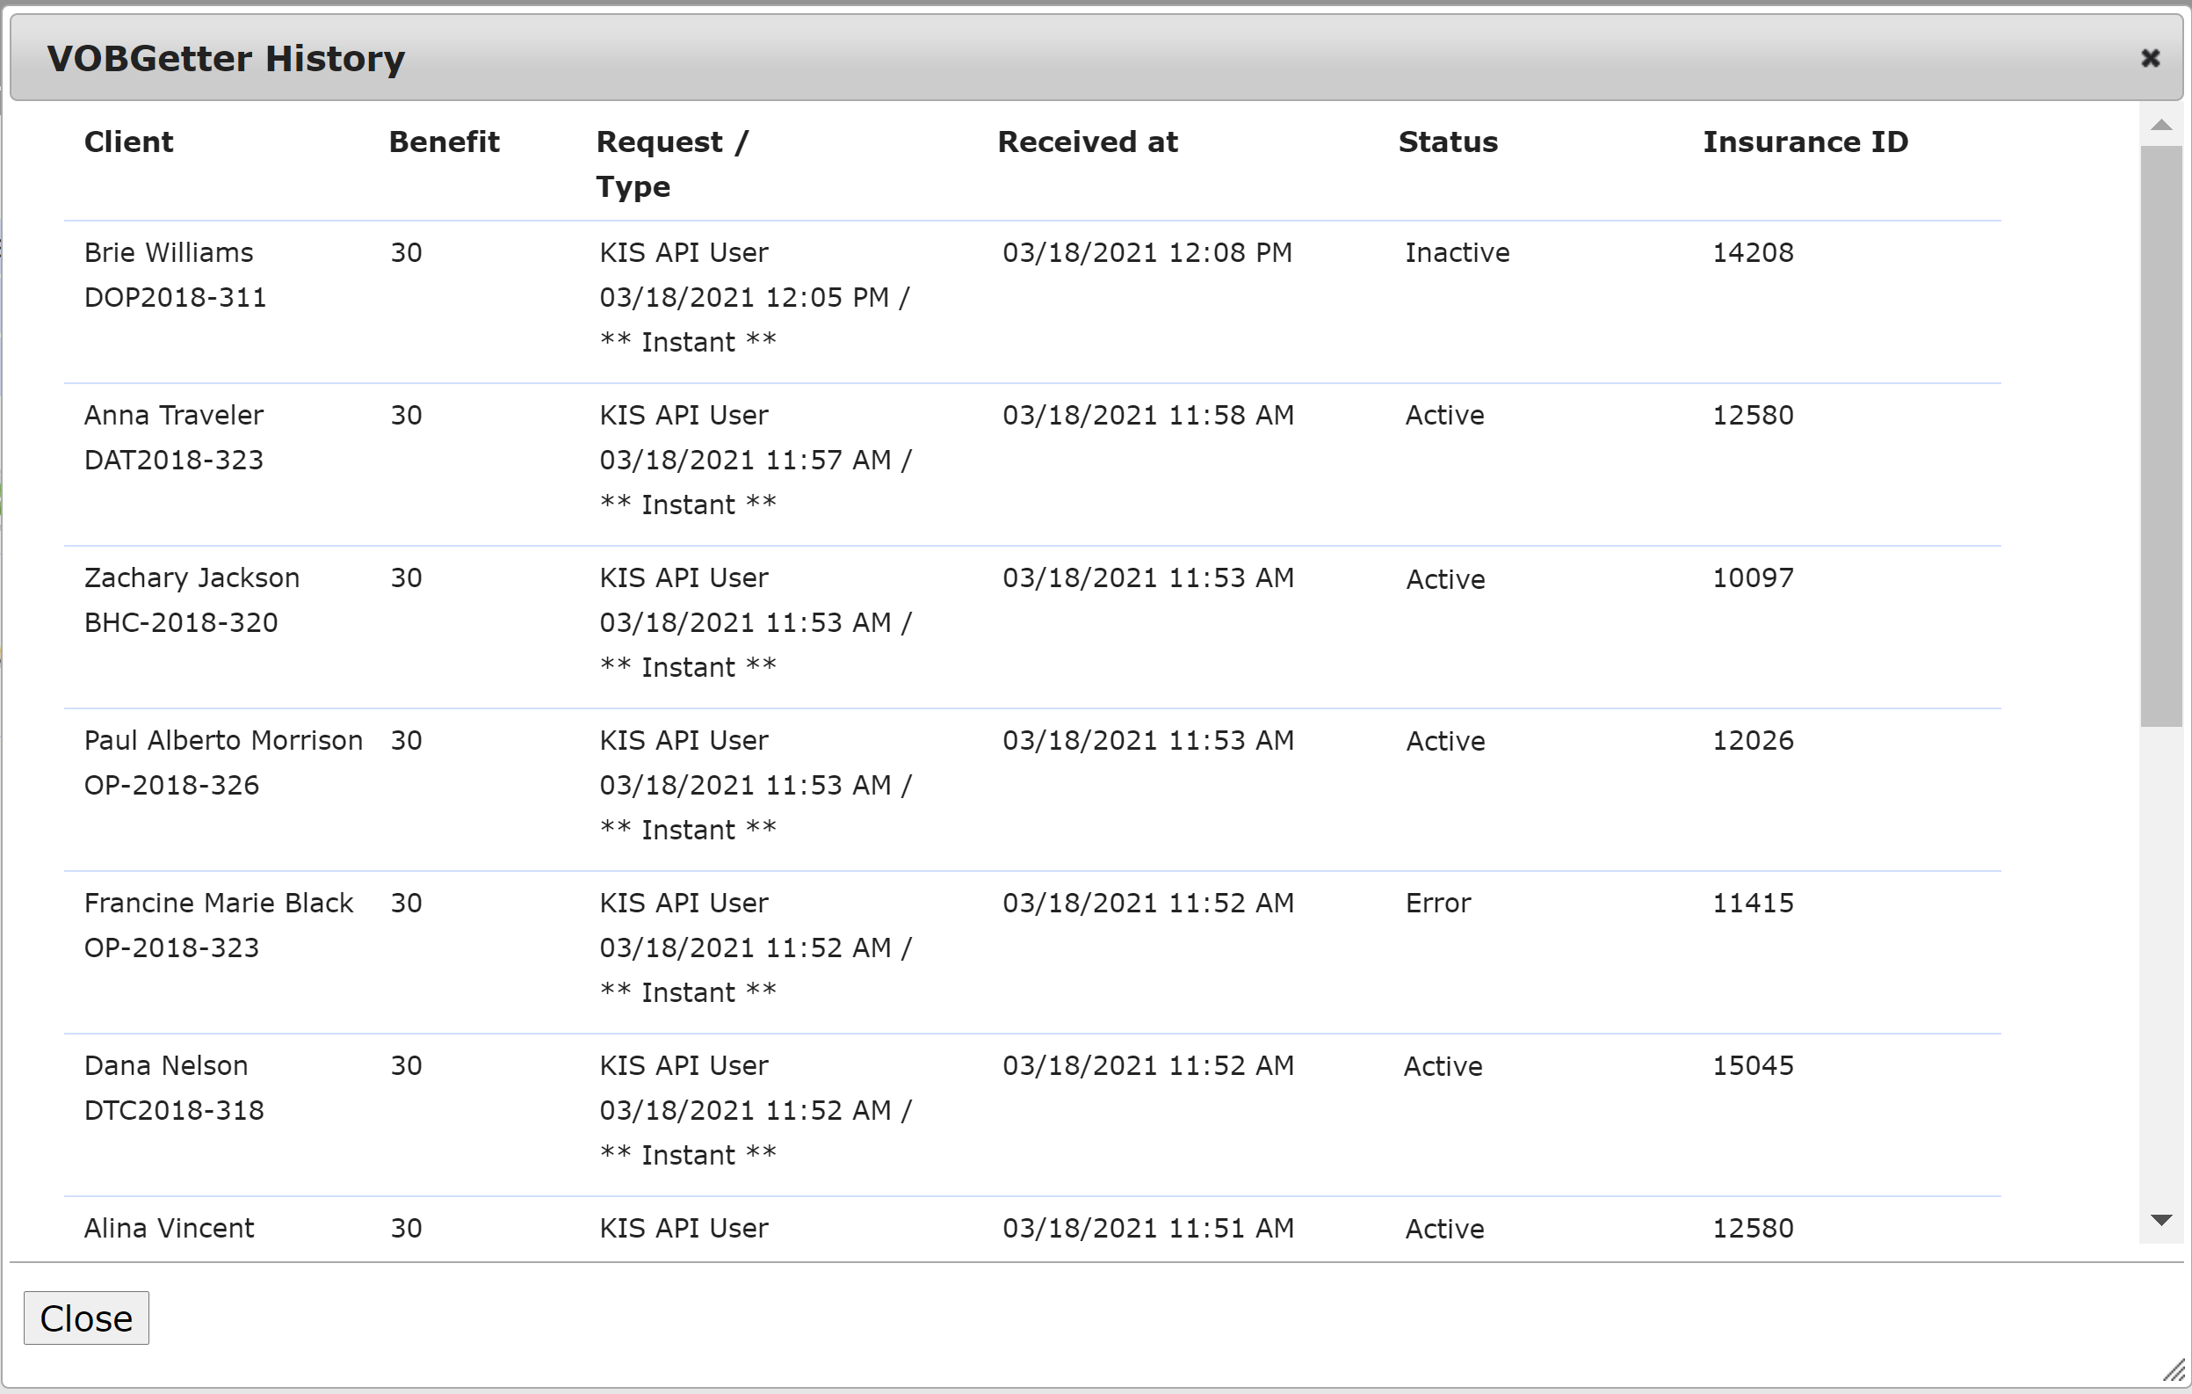
Task: Click the Error status for Francine Black
Action: [x=1437, y=904]
